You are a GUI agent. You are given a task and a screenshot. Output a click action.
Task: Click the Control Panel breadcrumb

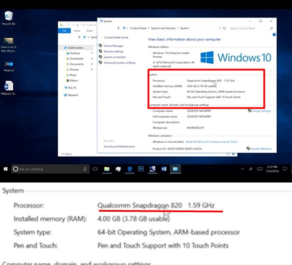(138, 28)
